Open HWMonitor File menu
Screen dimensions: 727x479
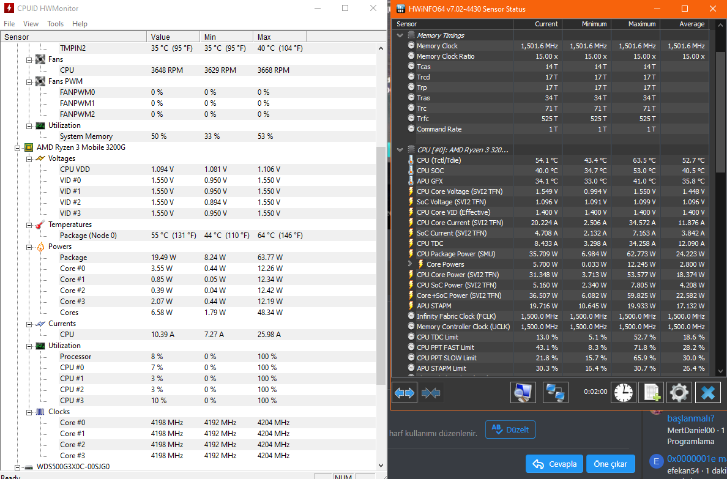pyautogui.click(x=9, y=24)
